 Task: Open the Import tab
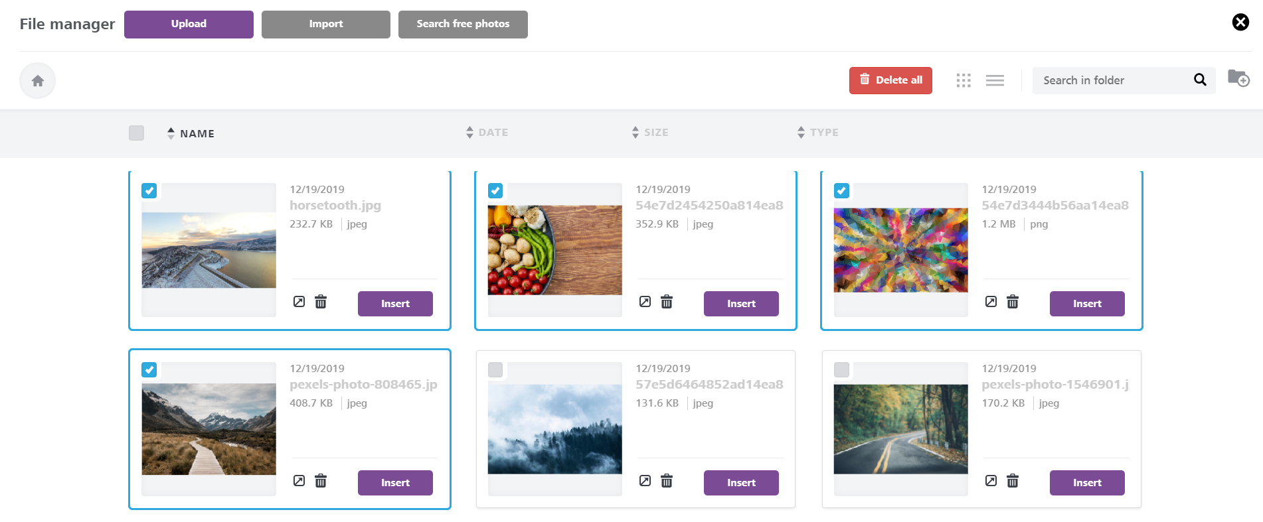tap(326, 25)
